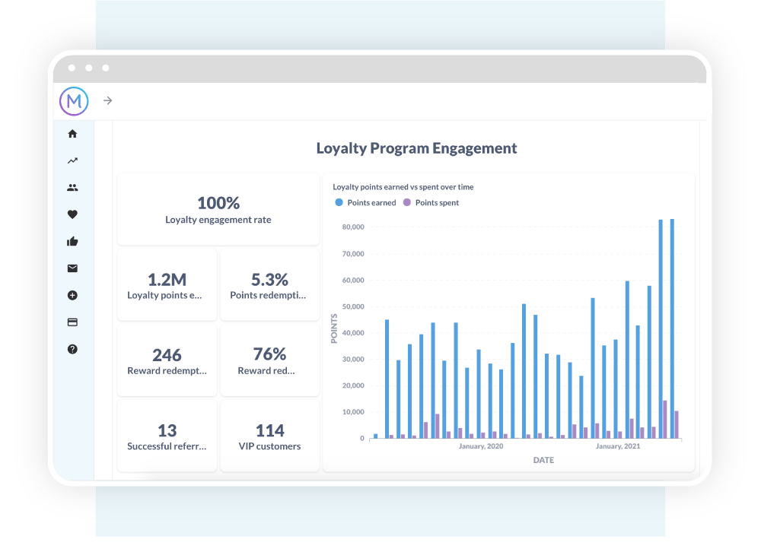Click the chart title Loyalty points earned vs spent
This screenshot has width=761, height=549.
tap(403, 187)
